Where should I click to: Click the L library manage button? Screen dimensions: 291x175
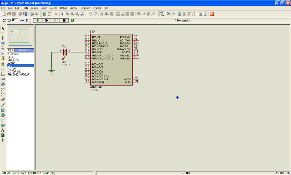point(13,50)
